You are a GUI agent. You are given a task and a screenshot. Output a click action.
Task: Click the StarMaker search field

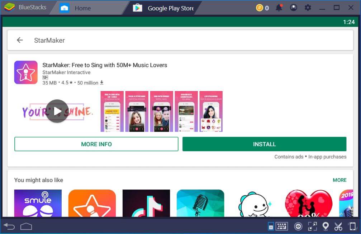click(x=179, y=40)
